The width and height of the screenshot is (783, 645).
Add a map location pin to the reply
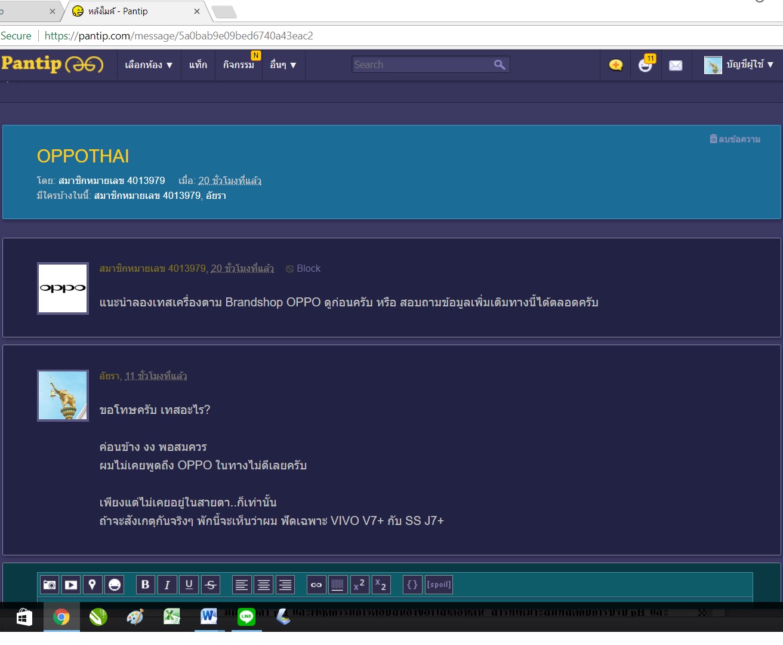pyautogui.click(x=93, y=585)
